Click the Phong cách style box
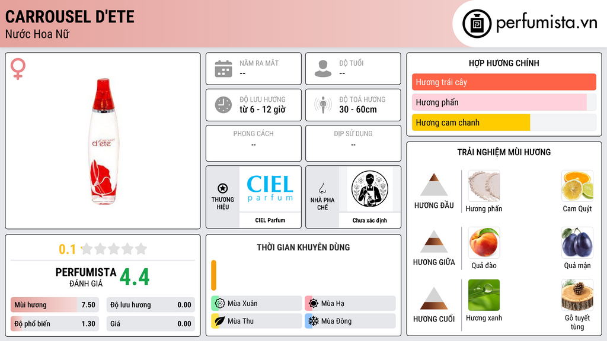This screenshot has height=341, width=607. (254, 143)
